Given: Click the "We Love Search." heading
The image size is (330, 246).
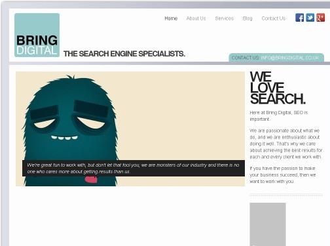Looking at the screenshot, I should (x=277, y=88).
